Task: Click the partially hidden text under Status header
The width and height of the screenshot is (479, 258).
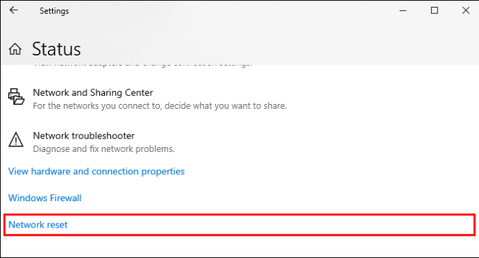Action: point(142,65)
